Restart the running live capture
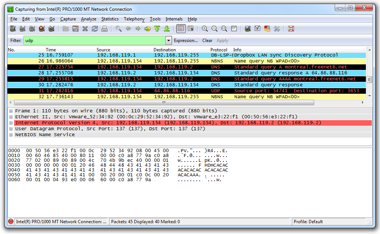 tap(51, 29)
